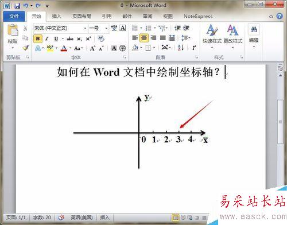Click the Multilevel list icon
Viewport: 287px width, 225px height.
162,28
